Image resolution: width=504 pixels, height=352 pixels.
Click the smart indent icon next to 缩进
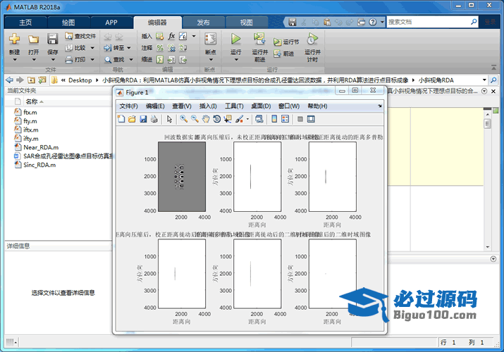[x=160, y=59]
